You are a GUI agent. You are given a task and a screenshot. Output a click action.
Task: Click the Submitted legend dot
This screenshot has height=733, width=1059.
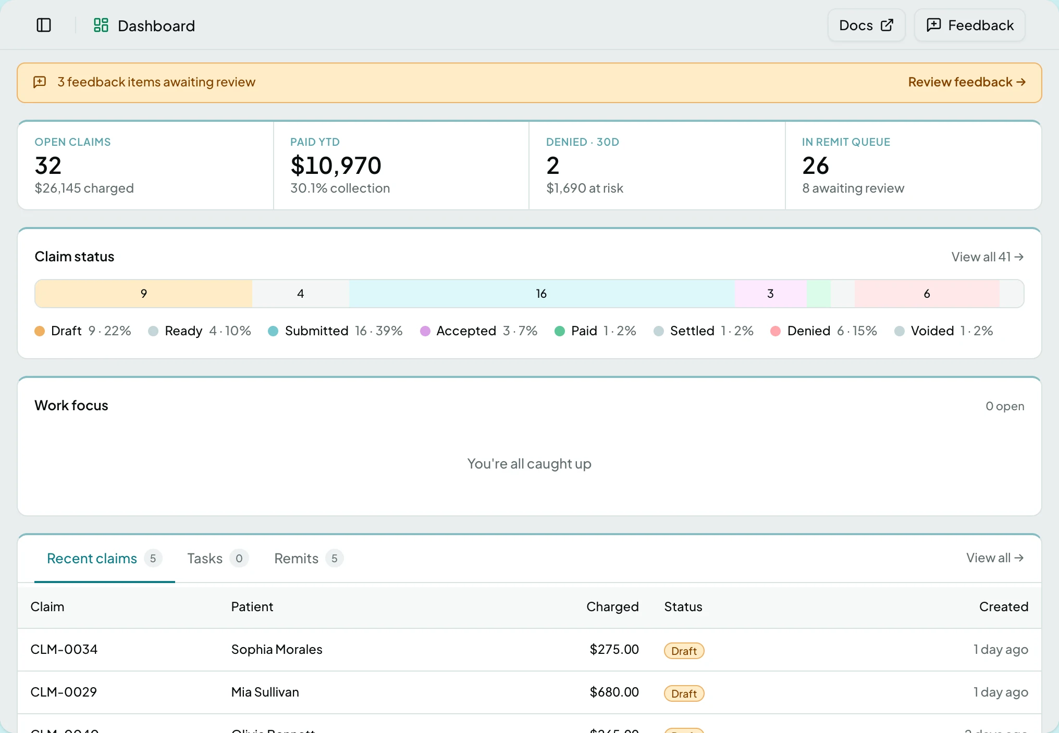pyautogui.click(x=273, y=331)
